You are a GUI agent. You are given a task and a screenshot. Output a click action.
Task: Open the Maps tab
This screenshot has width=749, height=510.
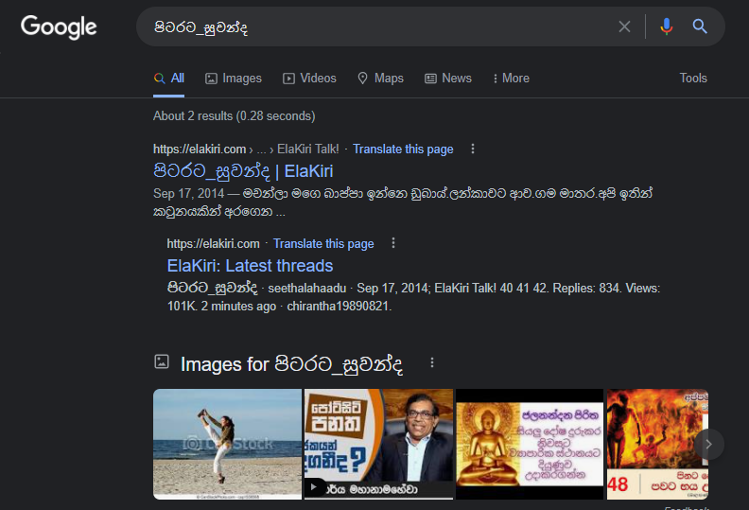381,79
